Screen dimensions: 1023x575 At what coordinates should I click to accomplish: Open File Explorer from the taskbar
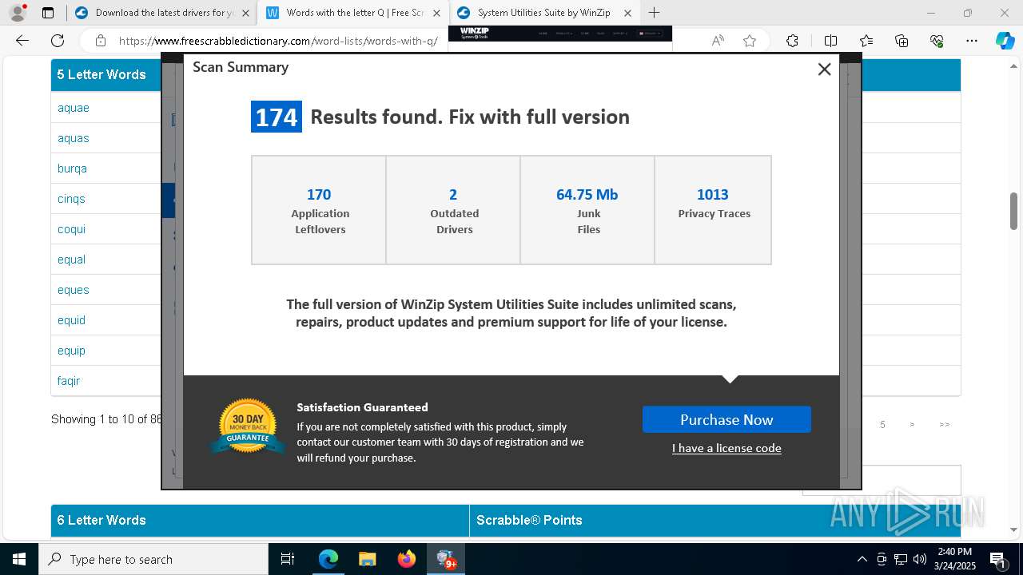[367, 559]
